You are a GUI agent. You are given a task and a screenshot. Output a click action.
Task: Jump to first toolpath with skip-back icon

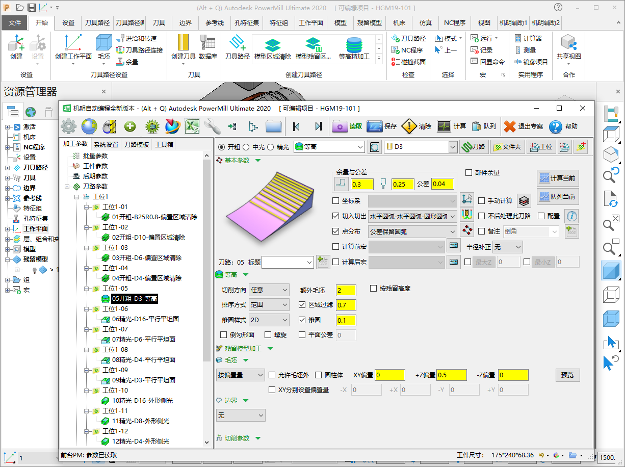pos(296,126)
